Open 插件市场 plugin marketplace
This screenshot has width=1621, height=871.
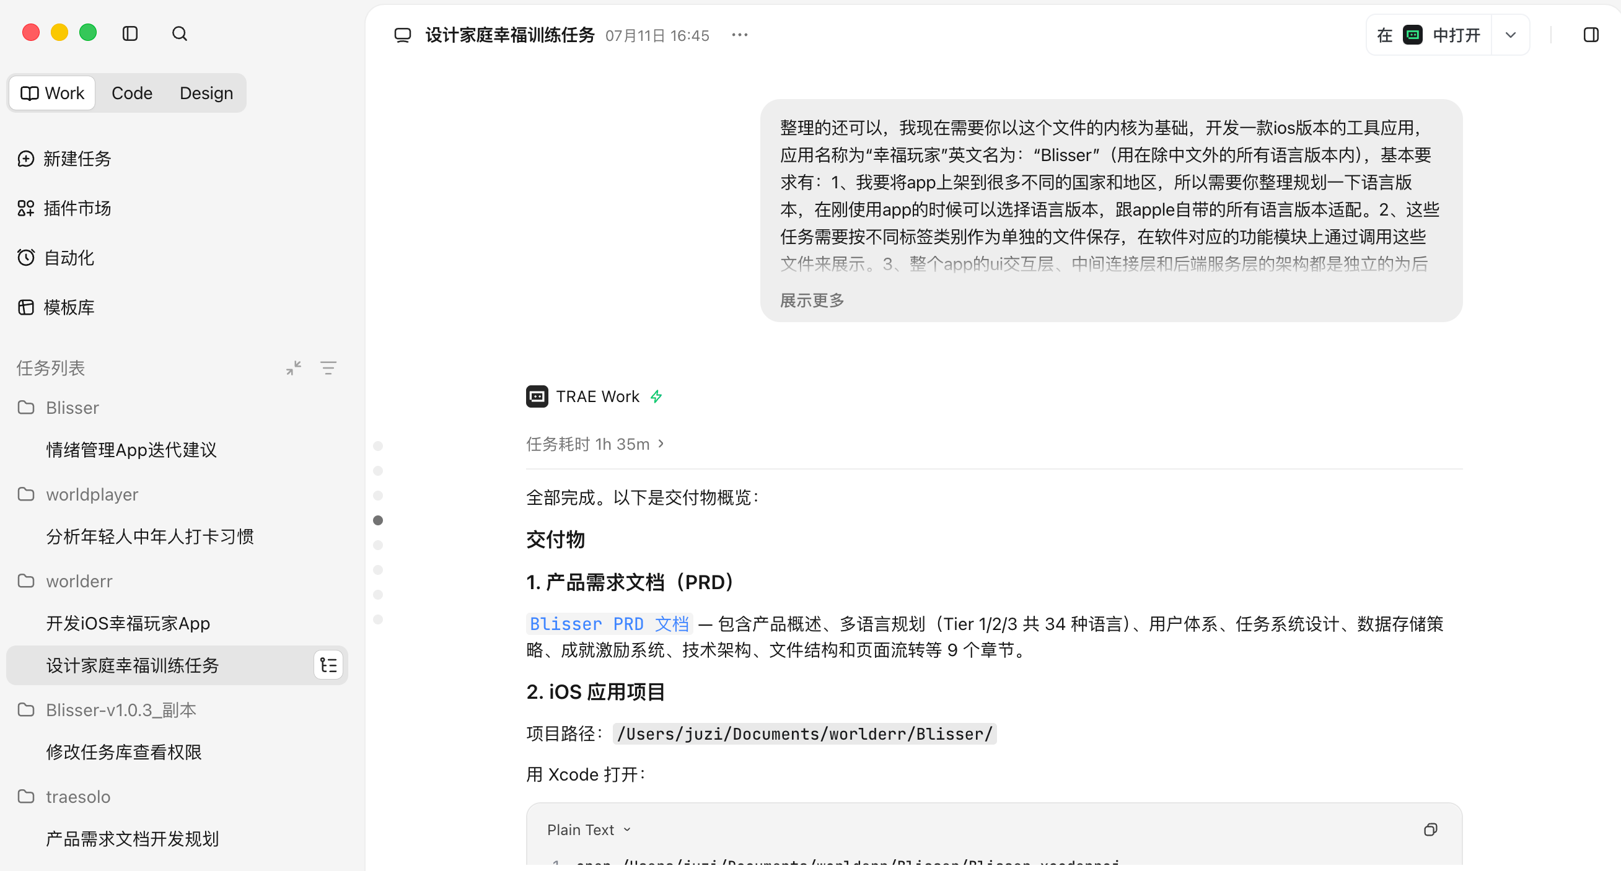(64, 208)
